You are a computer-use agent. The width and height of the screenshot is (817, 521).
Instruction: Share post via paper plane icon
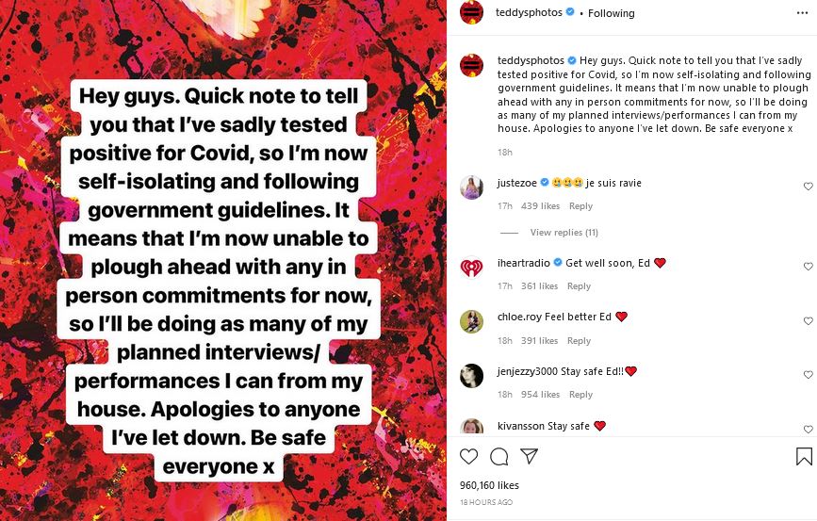(530, 457)
